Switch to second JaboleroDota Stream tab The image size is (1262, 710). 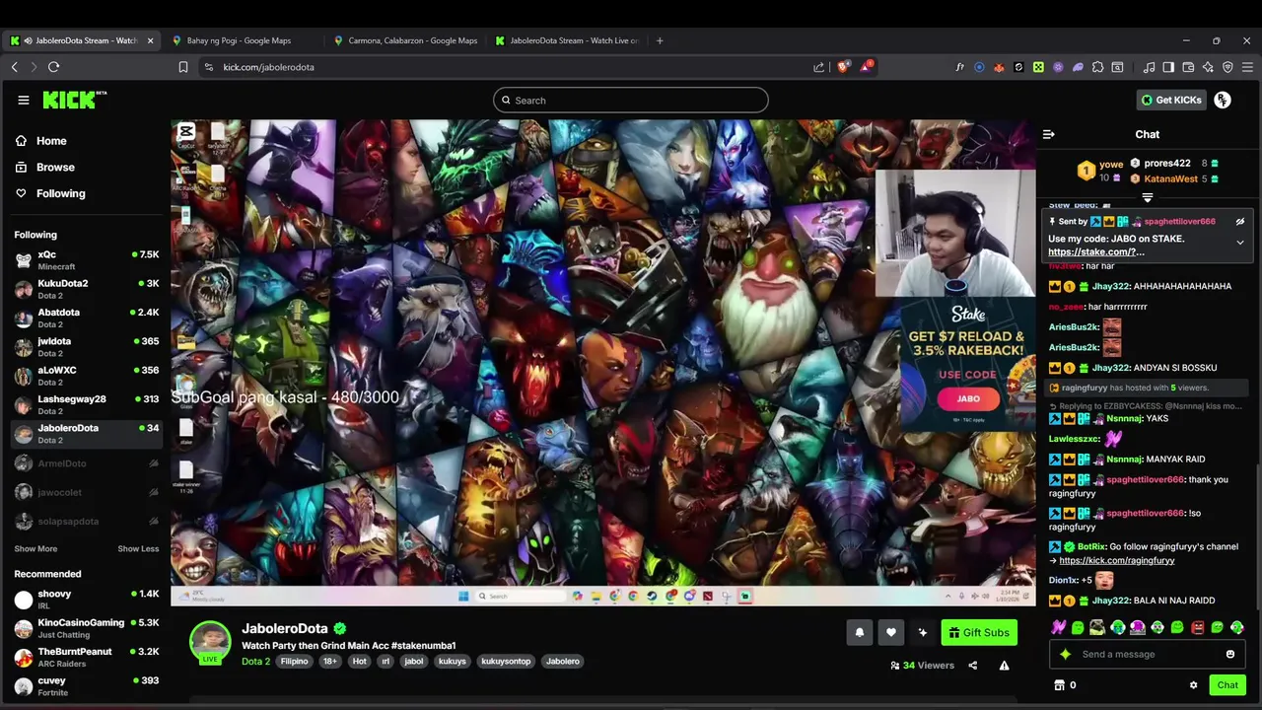coord(567,40)
